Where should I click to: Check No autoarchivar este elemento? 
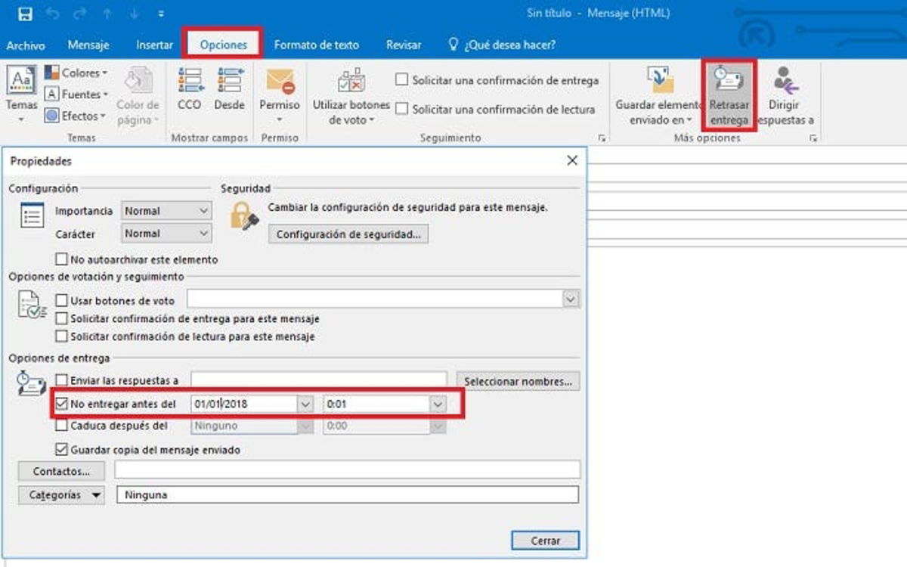point(62,259)
